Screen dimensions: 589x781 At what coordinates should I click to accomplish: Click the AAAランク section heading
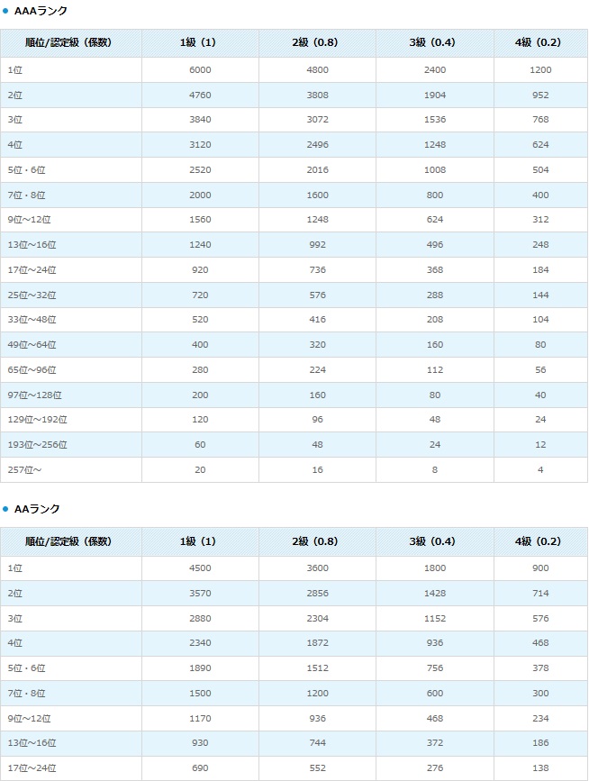[x=41, y=11]
